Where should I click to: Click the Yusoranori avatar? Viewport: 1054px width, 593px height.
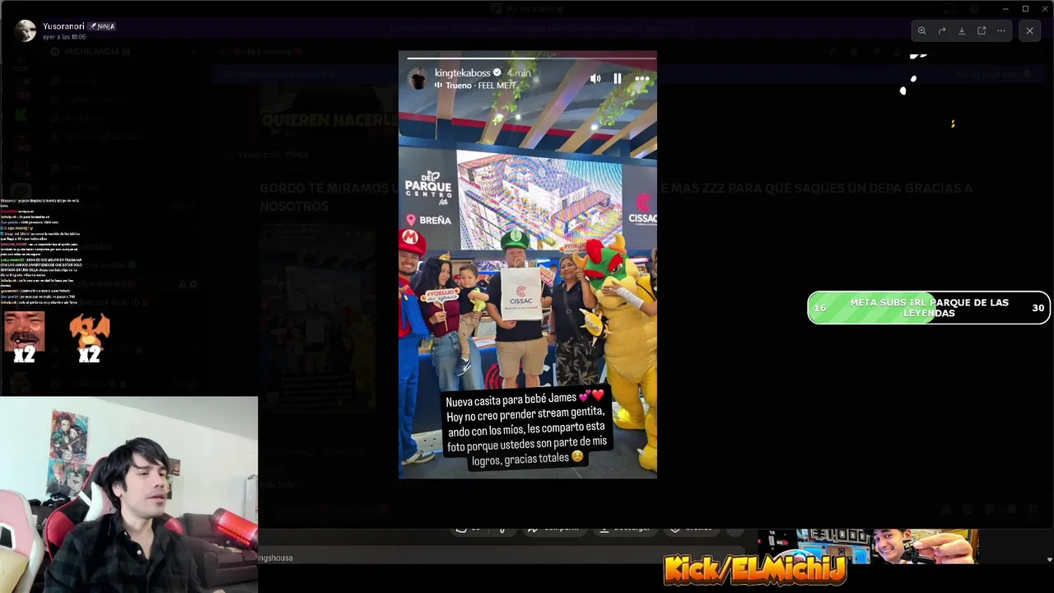tap(26, 30)
